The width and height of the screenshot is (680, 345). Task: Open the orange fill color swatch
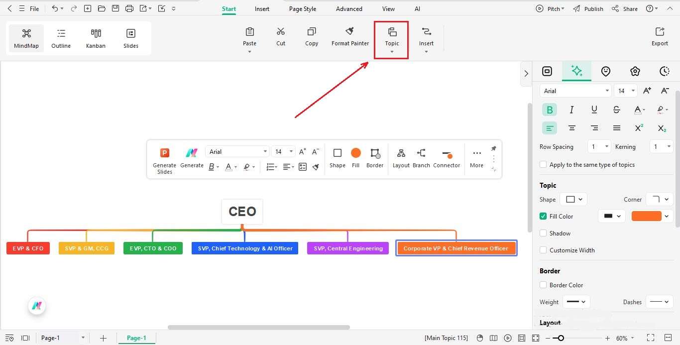pyautogui.click(x=647, y=216)
